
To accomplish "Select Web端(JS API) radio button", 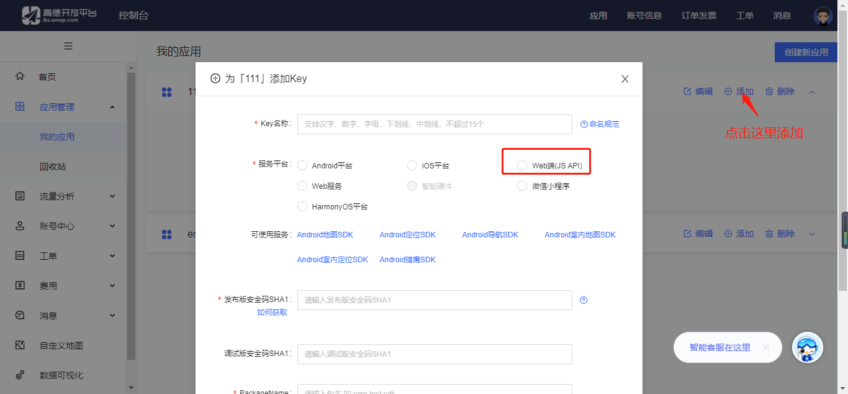I will [522, 165].
